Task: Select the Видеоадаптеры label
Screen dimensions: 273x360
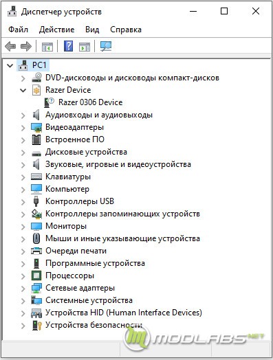Action: [x=74, y=127]
